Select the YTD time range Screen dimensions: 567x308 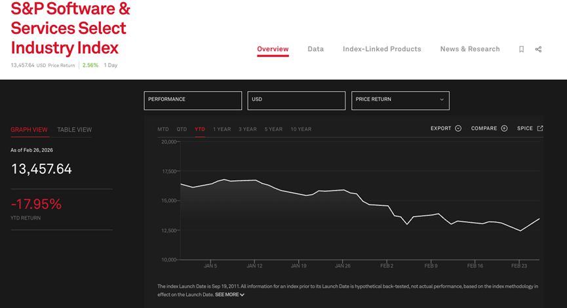tap(200, 129)
